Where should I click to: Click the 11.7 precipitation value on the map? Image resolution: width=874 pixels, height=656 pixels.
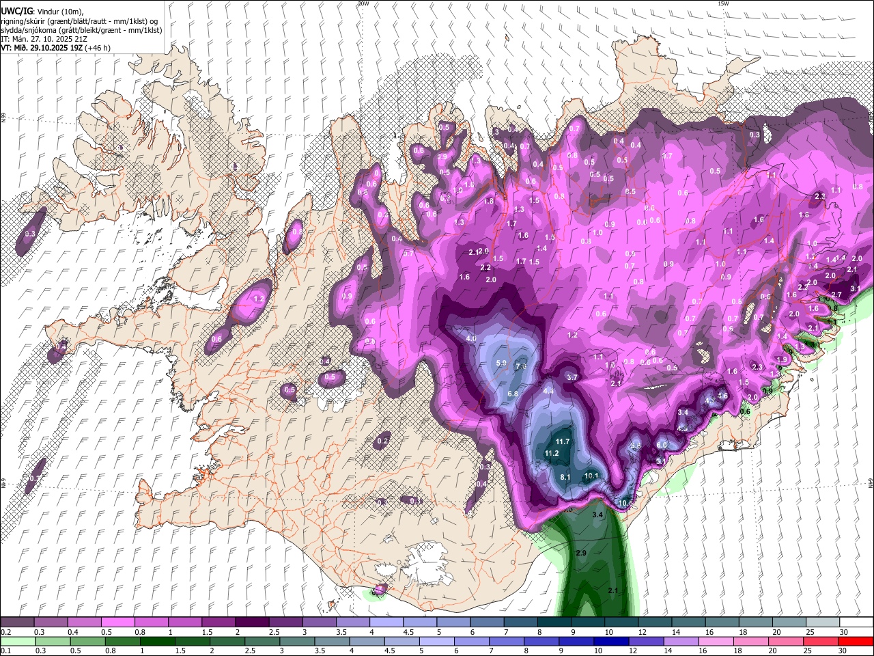pyautogui.click(x=563, y=442)
